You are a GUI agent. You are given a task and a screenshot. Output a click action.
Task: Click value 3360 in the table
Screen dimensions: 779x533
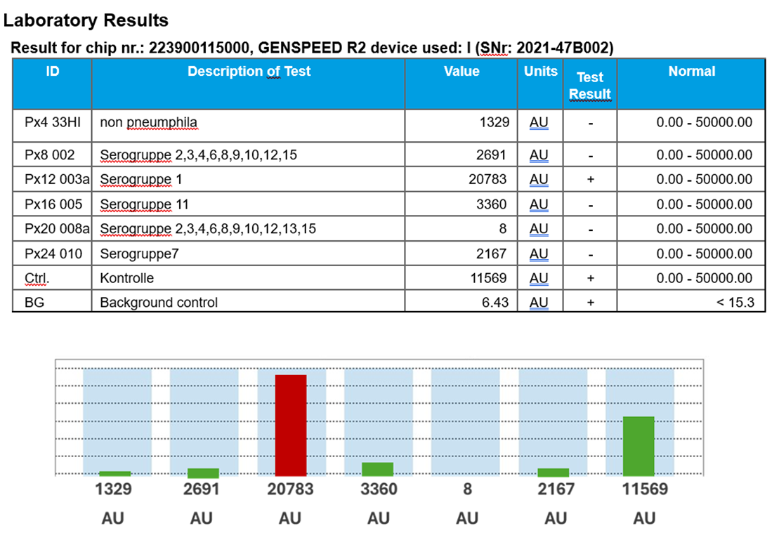(491, 204)
